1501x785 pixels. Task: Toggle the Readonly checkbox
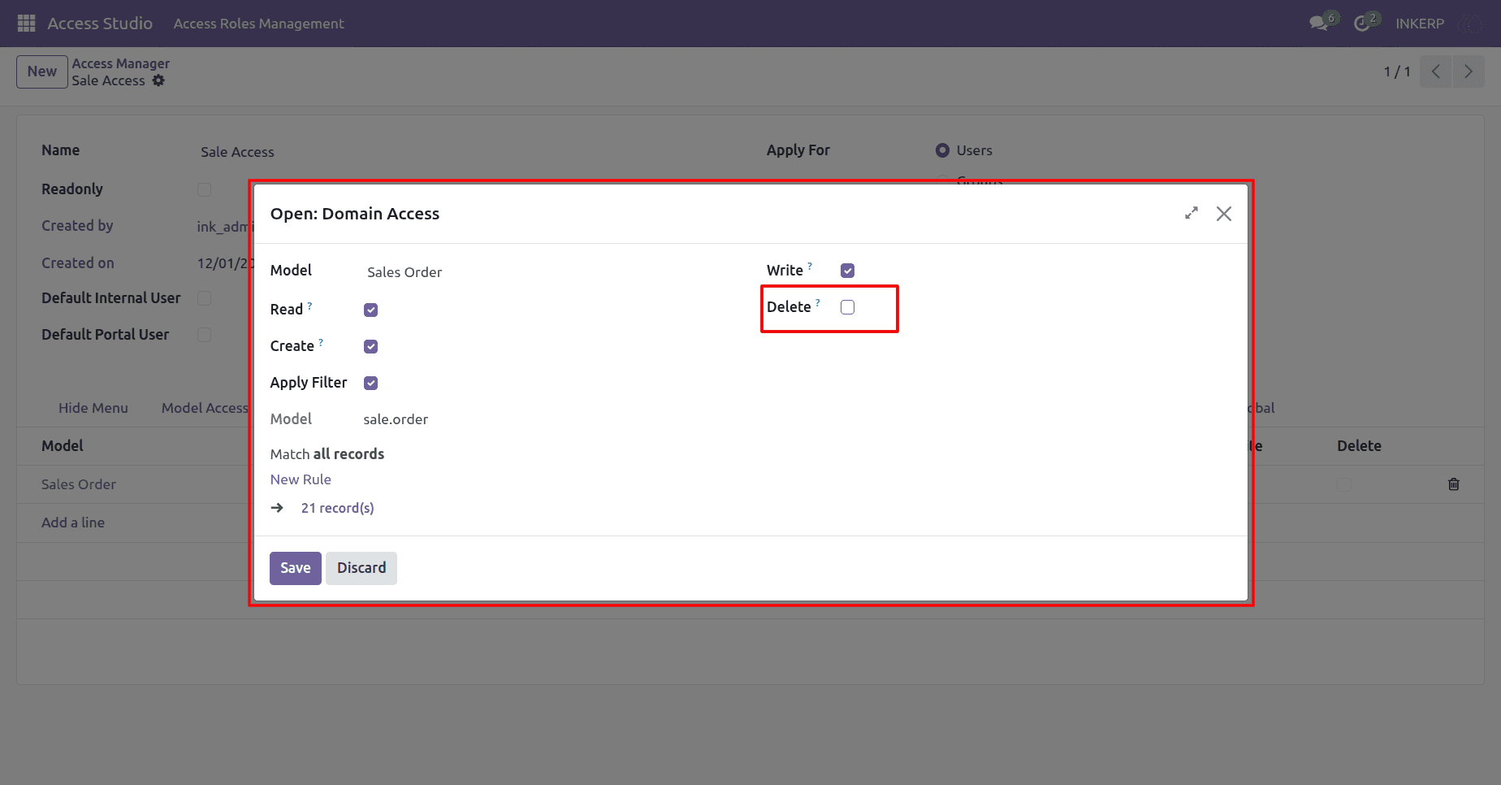click(x=204, y=189)
